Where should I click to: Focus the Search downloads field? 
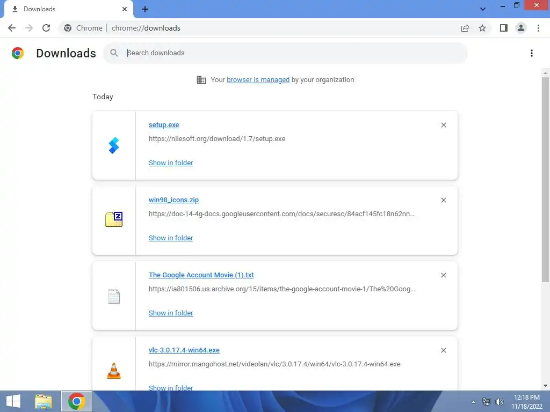(x=285, y=53)
